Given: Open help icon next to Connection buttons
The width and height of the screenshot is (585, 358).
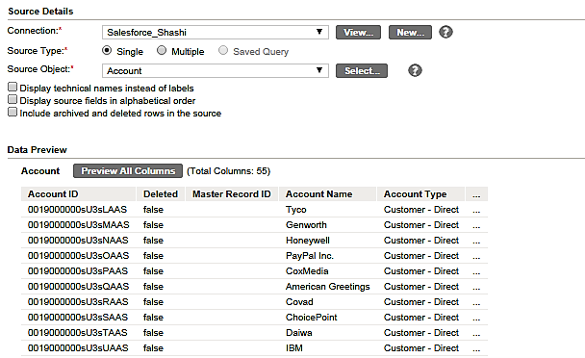Looking at the screenshot, I should tap(445, 32).
